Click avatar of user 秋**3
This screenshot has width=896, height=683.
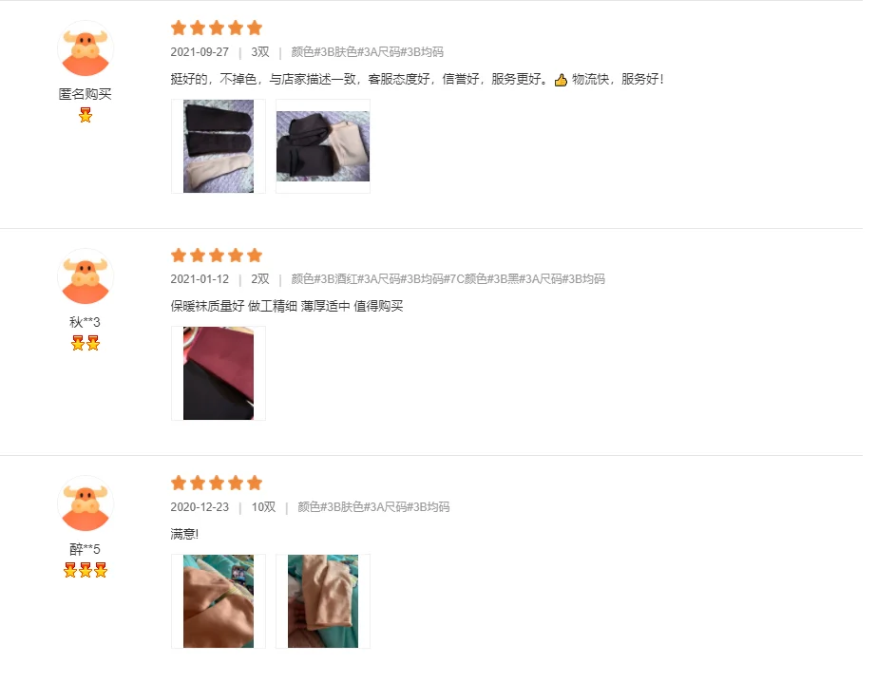[x=86, y=276]
